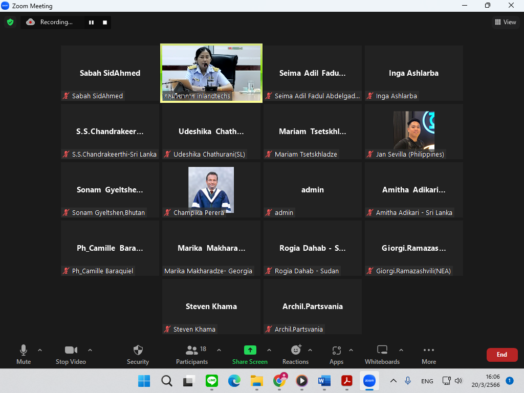Screen dimensions: 524x393
Task: Stop the cloud recording
Action: pyautogui.click(x=105, y=23)
